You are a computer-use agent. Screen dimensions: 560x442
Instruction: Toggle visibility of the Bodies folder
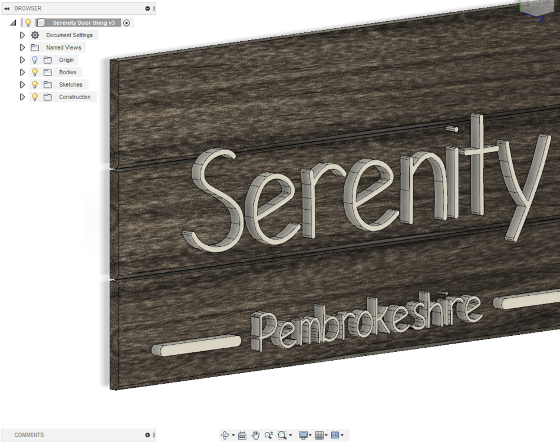pyautogui.click(x=34, y=72)
